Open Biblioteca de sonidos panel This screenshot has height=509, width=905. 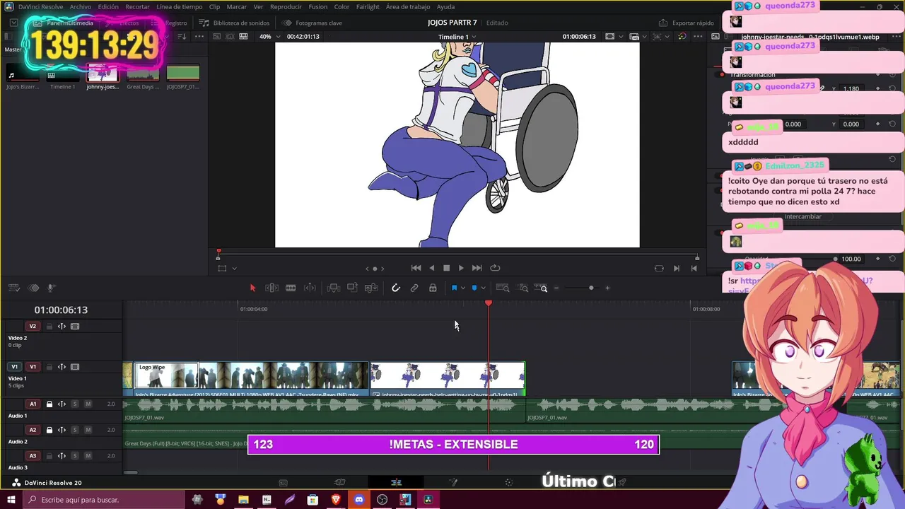tap(234, 23)
